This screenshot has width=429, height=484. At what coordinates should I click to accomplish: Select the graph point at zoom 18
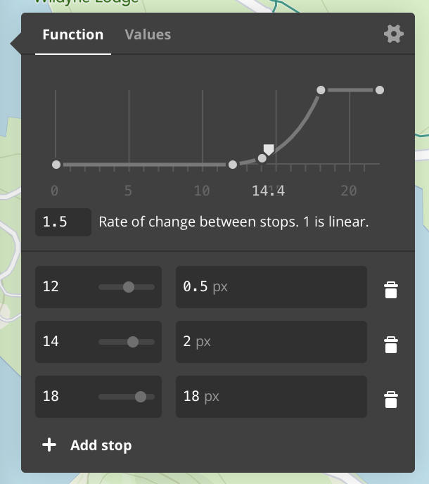[x=321, y=90]
